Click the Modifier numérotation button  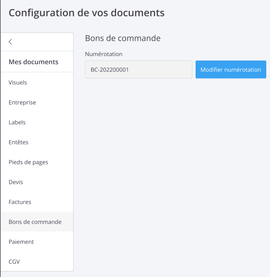tap(231, 69)
